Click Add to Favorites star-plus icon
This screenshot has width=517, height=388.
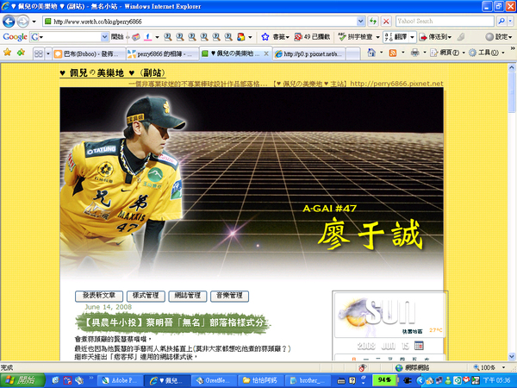point(21,53)
